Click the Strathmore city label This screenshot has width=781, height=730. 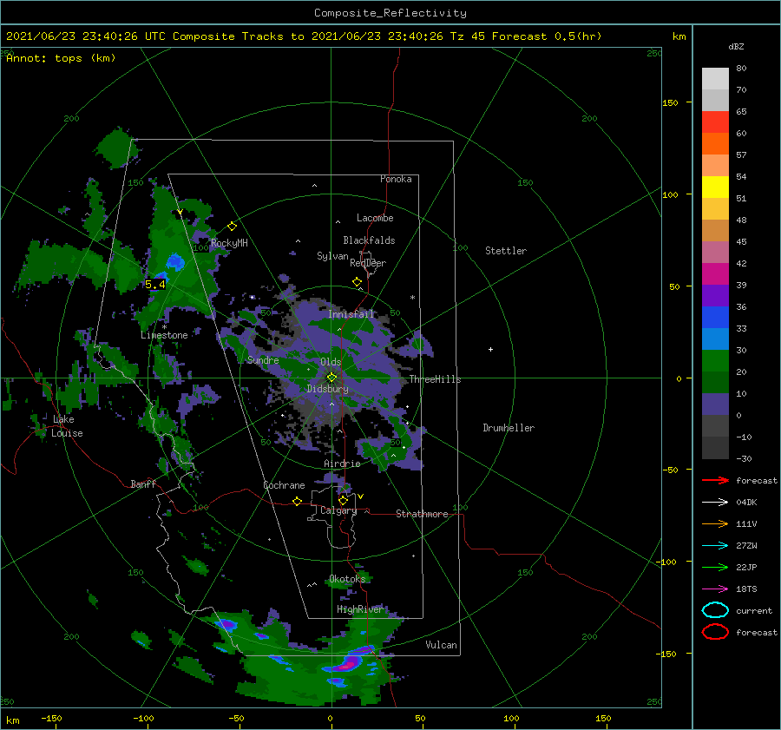[422, 514]
